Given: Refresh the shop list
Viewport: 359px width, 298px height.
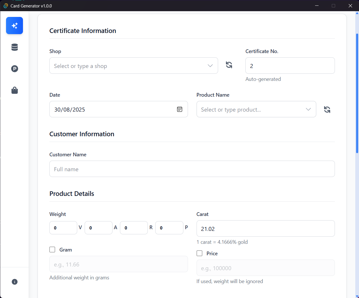Looking at the screenshot, I should pyautogui.click(x=229, y=65).
